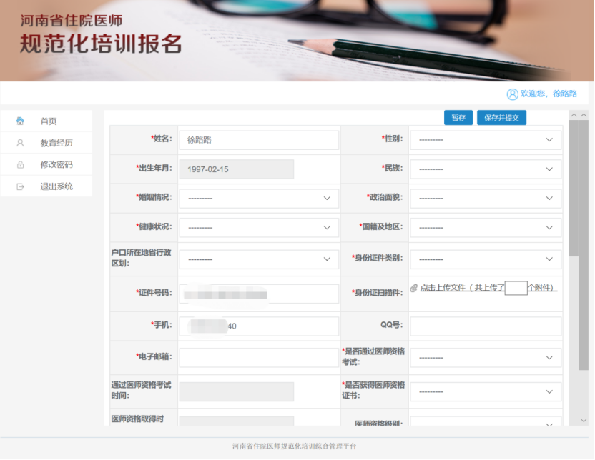Click the user avatar icon beside the welcome text
Image resolution: width=595 pixels, height=460 pixels.
[x=512, y=94]
